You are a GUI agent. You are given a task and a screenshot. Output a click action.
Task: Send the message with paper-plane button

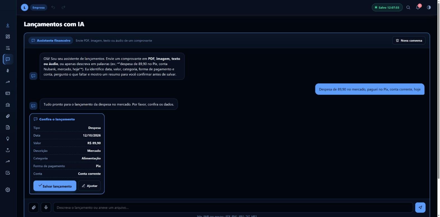coord(420,207)
